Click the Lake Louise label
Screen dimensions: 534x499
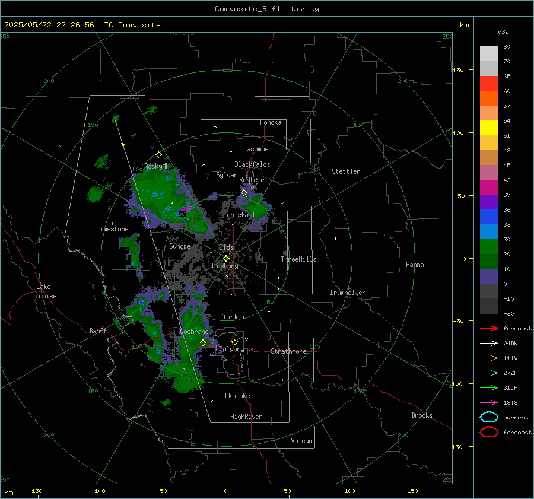[x=46, y=291]
